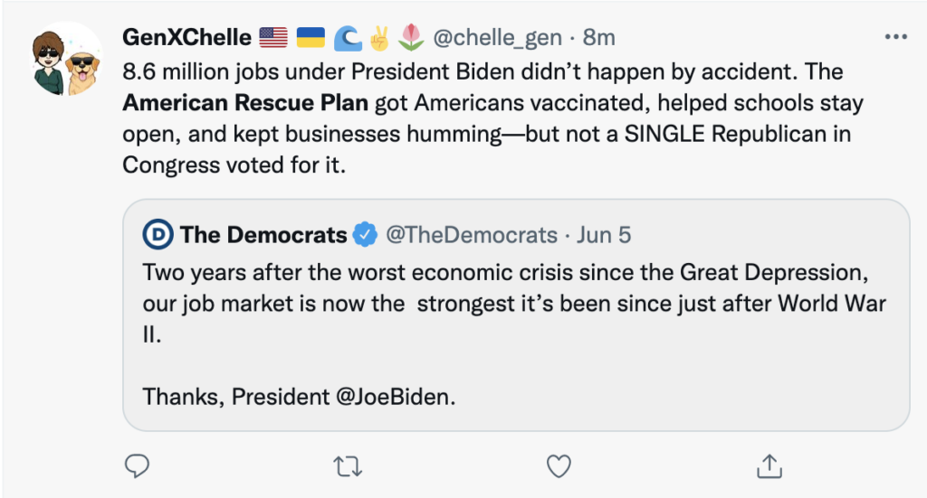Click the blue verified checkmark badge

(x=366, y=236)
